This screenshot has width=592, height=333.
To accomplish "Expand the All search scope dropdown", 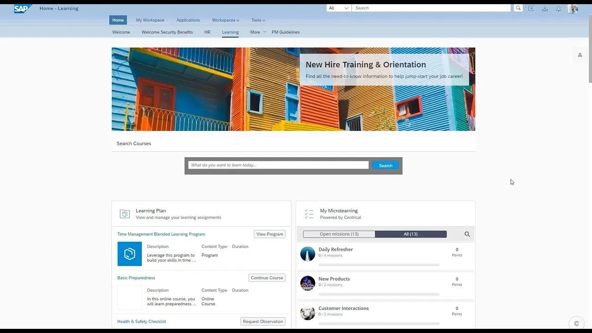I will click(339, 8).
